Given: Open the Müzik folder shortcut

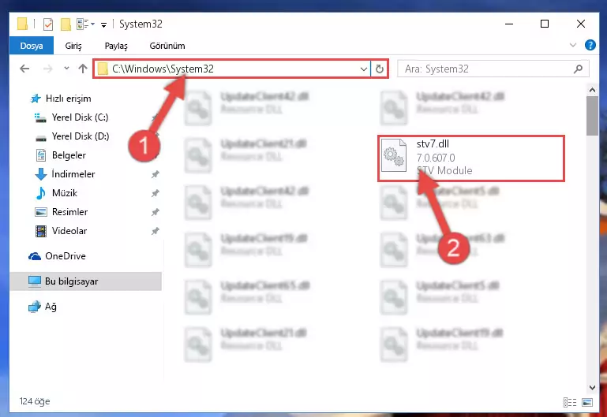Looking at the screenshot, I should (56, 193).
